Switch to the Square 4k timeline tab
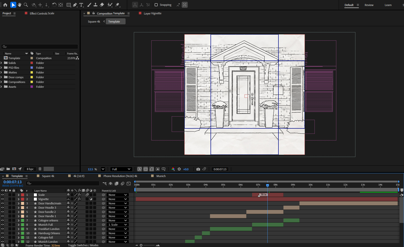The height and width of the screenshot is (247, 404). point(48,176)
